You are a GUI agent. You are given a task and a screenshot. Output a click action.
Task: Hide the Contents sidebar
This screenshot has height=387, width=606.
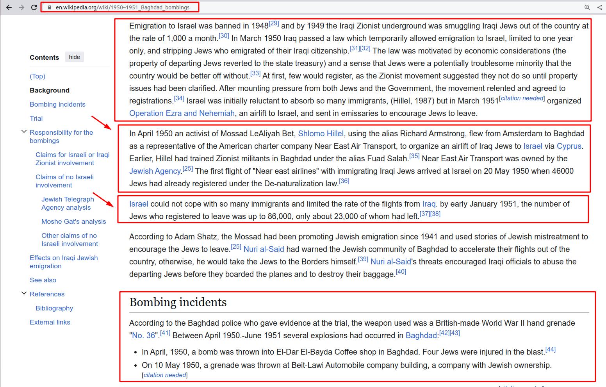point(74,57)
